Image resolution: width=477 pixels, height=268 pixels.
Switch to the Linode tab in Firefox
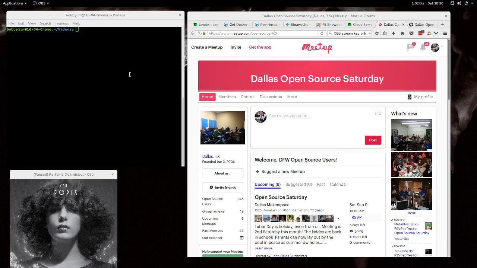tap(206, 25)
